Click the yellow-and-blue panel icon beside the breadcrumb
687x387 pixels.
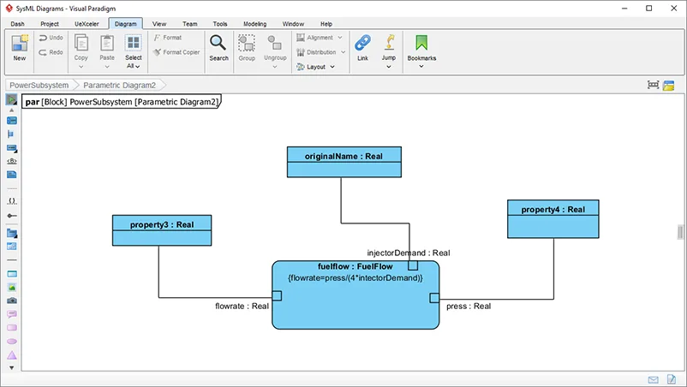(669, 86)
